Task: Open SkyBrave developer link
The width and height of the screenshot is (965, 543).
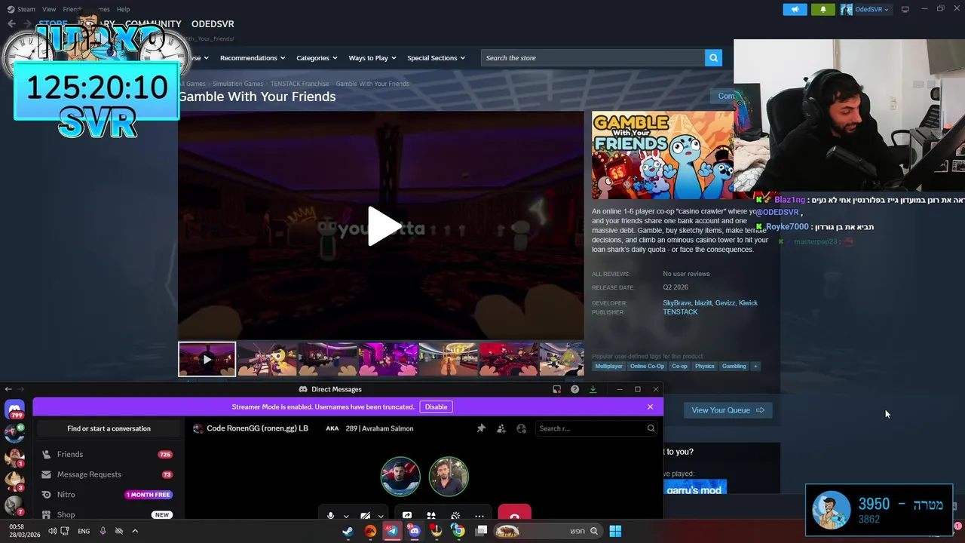Action: (677, 303)
